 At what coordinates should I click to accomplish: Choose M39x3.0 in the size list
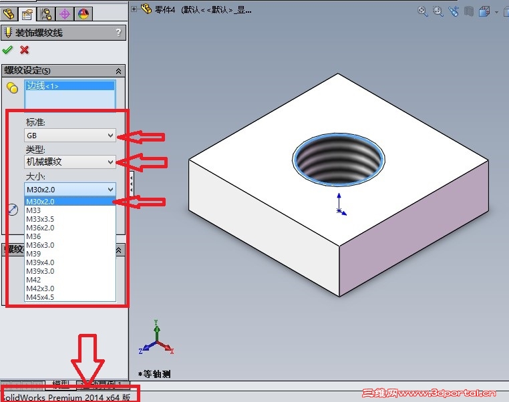(69, 271)
